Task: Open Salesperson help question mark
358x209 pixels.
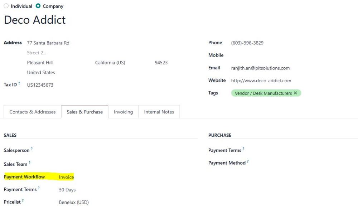Action: click(32, 149)
